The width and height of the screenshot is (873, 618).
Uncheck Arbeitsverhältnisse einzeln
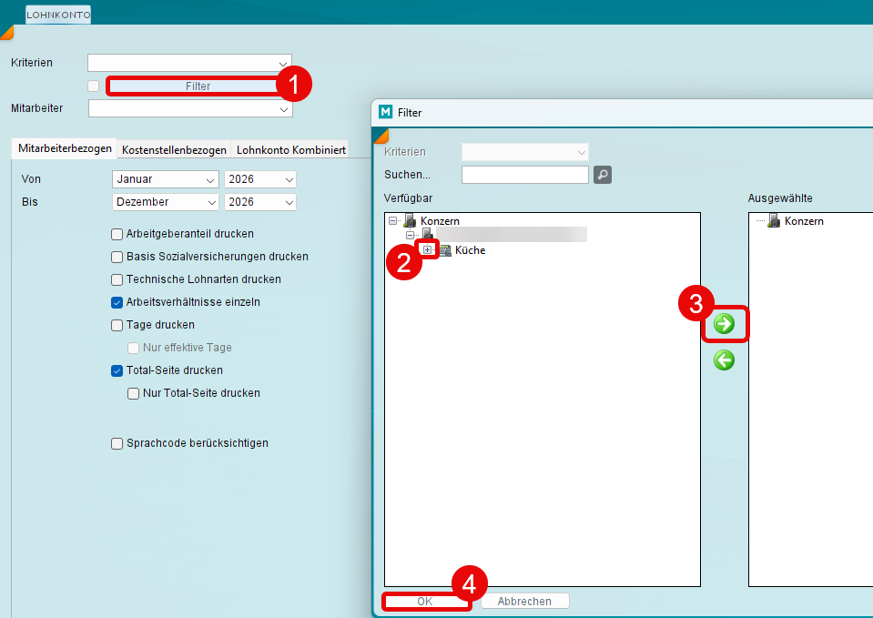click(117, 302)
